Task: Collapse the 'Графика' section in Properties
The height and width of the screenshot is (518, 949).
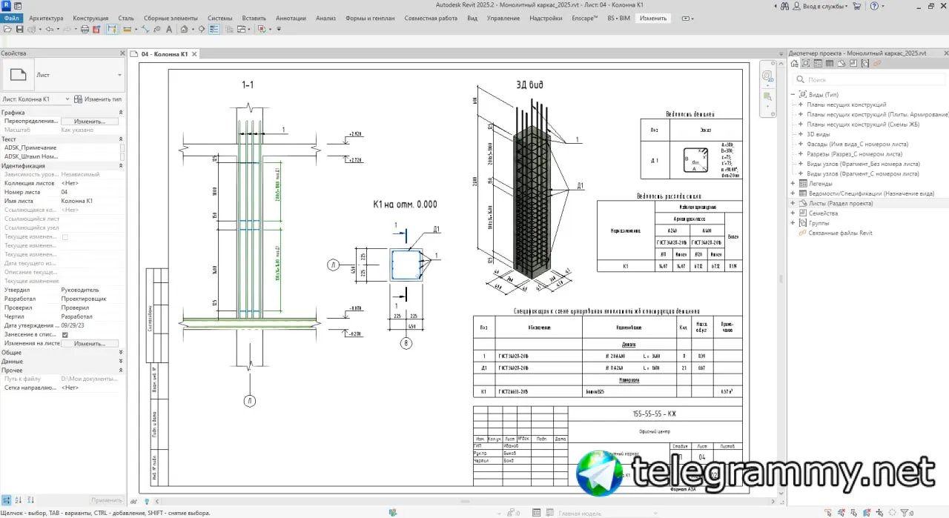Action: tap(121, 113)
